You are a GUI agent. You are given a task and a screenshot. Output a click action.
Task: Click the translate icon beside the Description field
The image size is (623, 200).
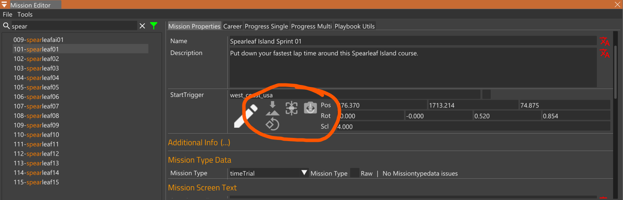[x=604, y=53]
